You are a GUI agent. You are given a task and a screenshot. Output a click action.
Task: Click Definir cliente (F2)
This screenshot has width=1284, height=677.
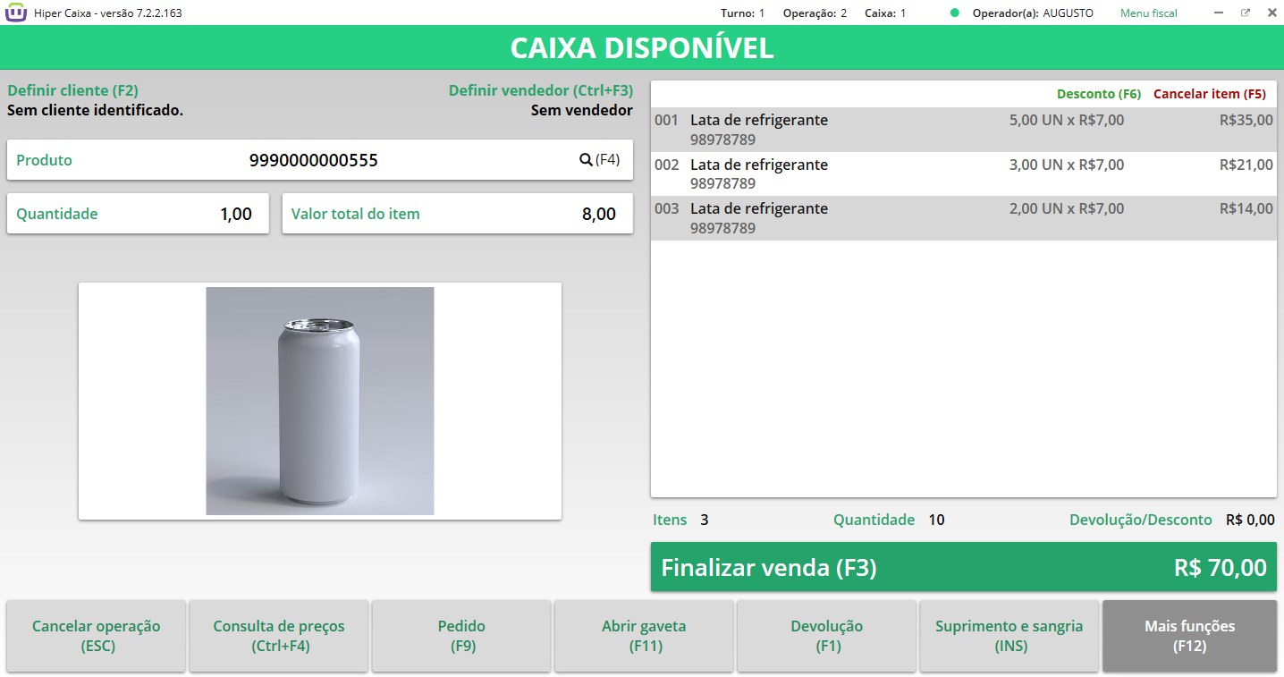[72, 90]
